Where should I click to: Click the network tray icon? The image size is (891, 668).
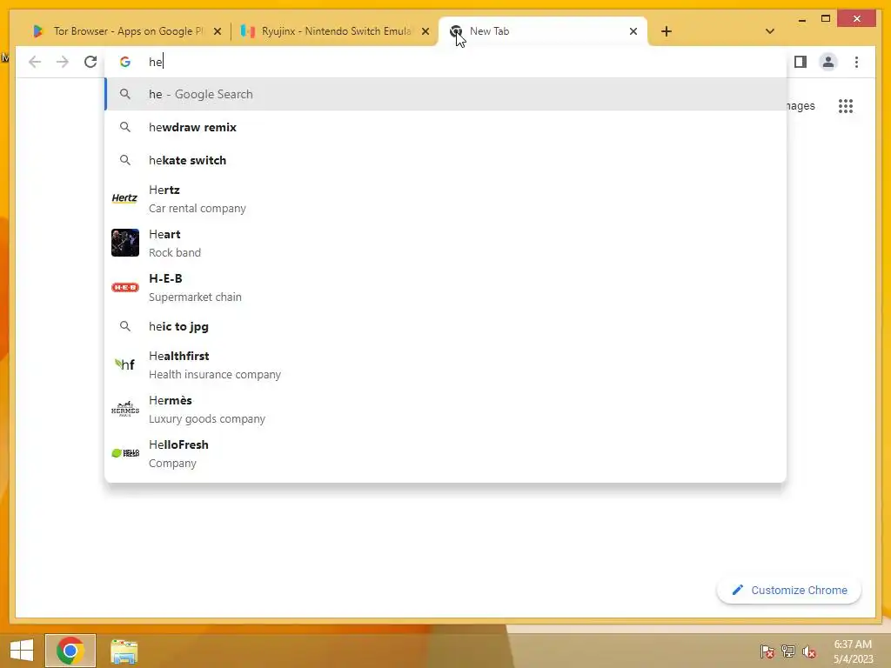(788, 651)
